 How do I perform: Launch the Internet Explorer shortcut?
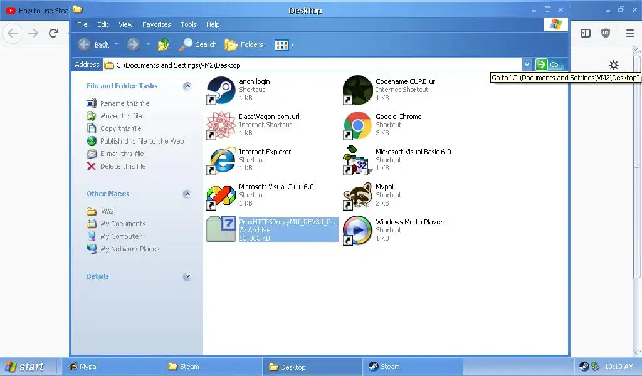(x=221, y=161)
